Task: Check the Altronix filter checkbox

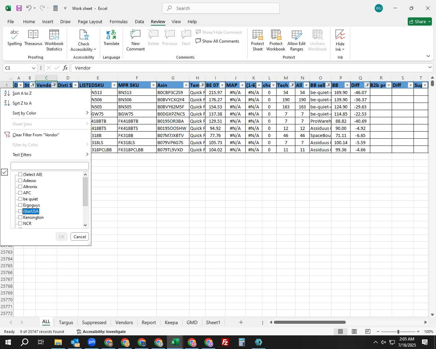Action: point(20,187)
